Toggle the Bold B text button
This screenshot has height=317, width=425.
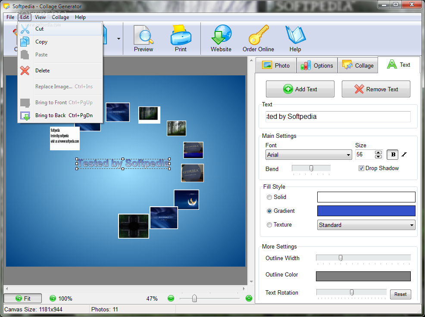coord(393,155)
